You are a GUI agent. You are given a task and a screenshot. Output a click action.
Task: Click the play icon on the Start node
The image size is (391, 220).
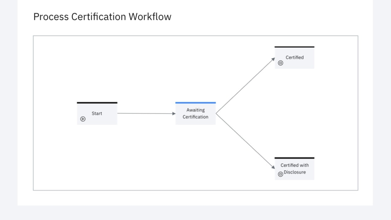point(83,119)
